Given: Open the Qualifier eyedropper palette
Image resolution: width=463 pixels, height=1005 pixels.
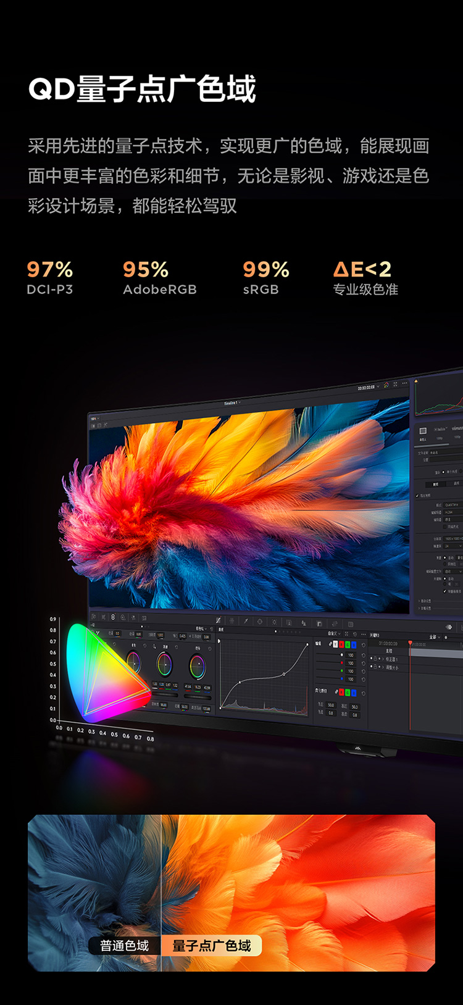Looking at the screenshot, I should [246, 621].
